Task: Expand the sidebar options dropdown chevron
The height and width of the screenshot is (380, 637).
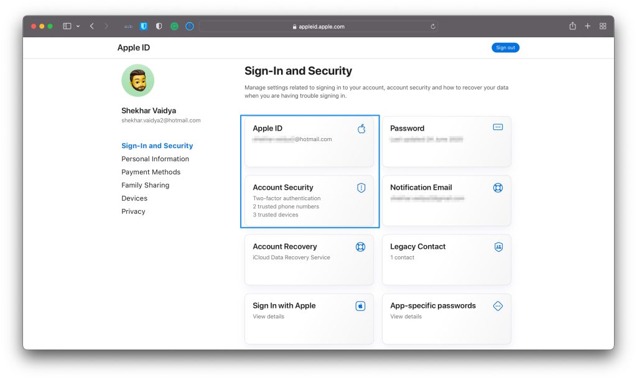Action: click(x=78, y=26)
